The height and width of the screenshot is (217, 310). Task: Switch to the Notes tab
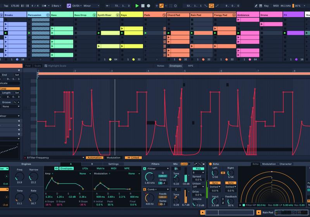point(160,66)
